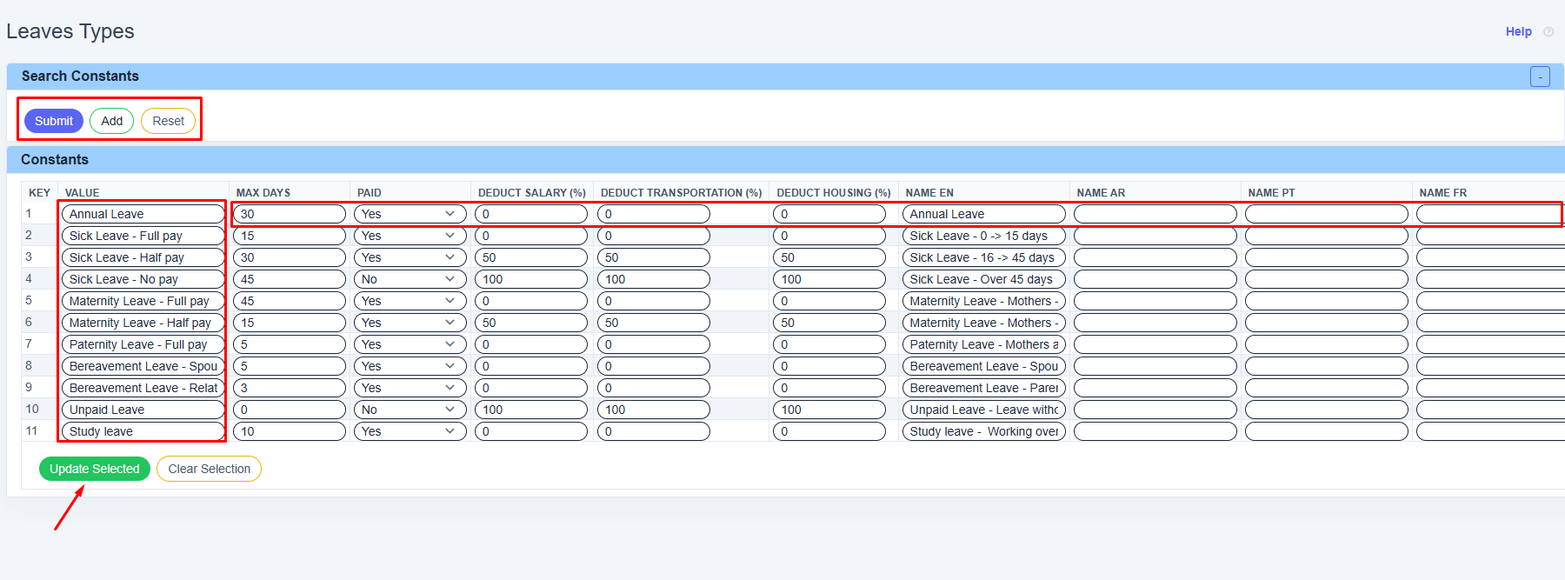Click Name PT field for Unpaid Leave row
Viewport: 1565px width, 580px height.
[1327, 410]
